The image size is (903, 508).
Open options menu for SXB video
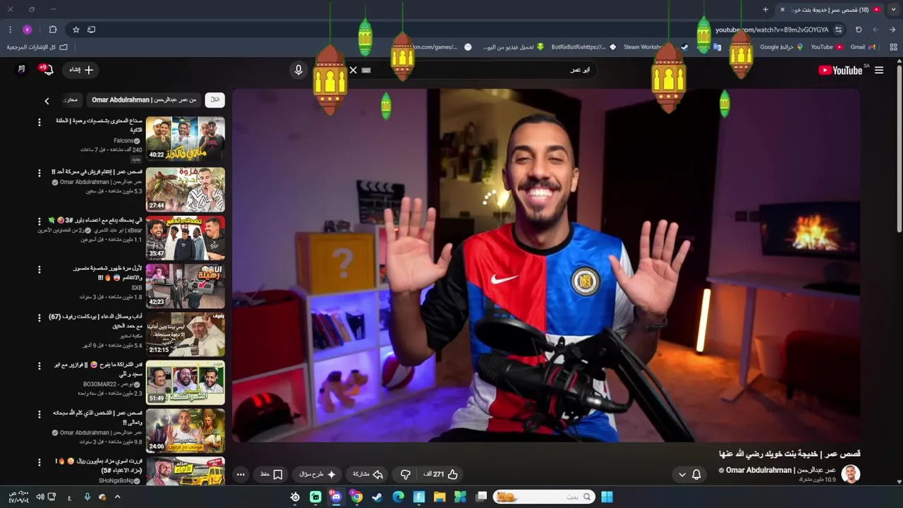[x=40, y=270]
